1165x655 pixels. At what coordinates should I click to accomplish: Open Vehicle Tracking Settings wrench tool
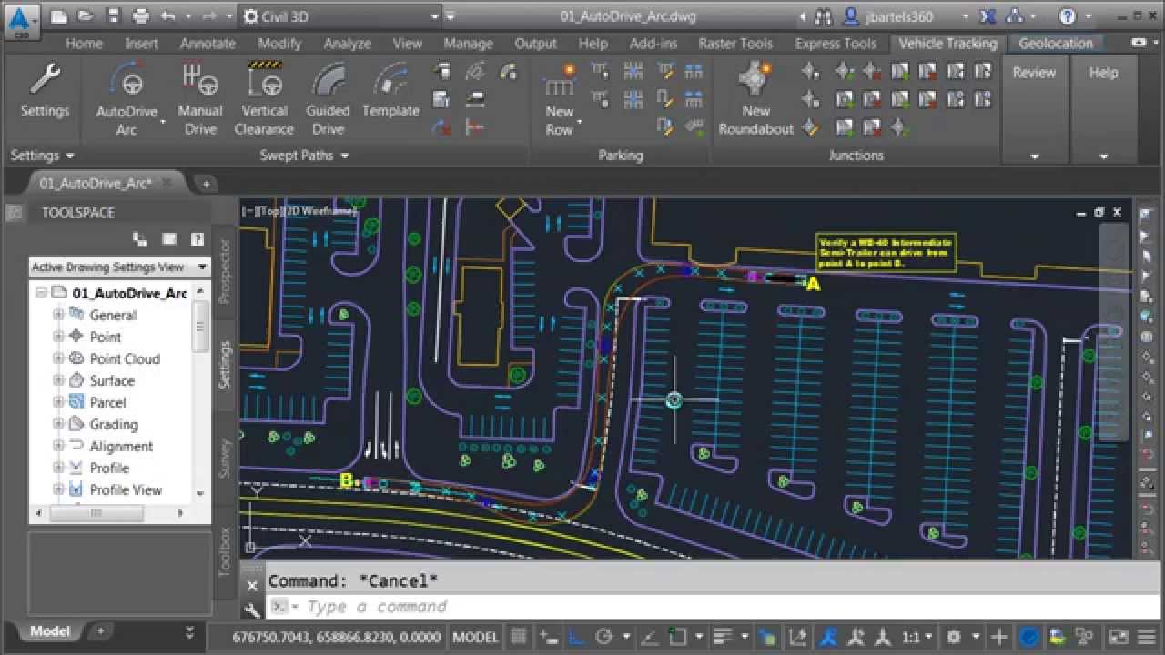pos(45,91)
